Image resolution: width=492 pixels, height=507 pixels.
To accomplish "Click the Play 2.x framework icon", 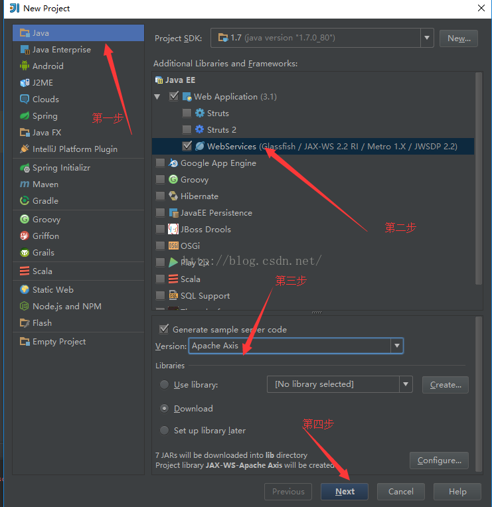I will click(173, 262).
